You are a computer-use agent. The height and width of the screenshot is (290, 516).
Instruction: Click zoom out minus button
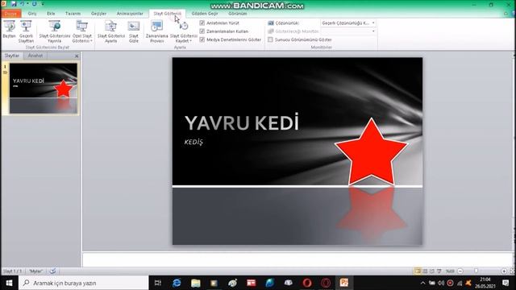pos(460,271)
